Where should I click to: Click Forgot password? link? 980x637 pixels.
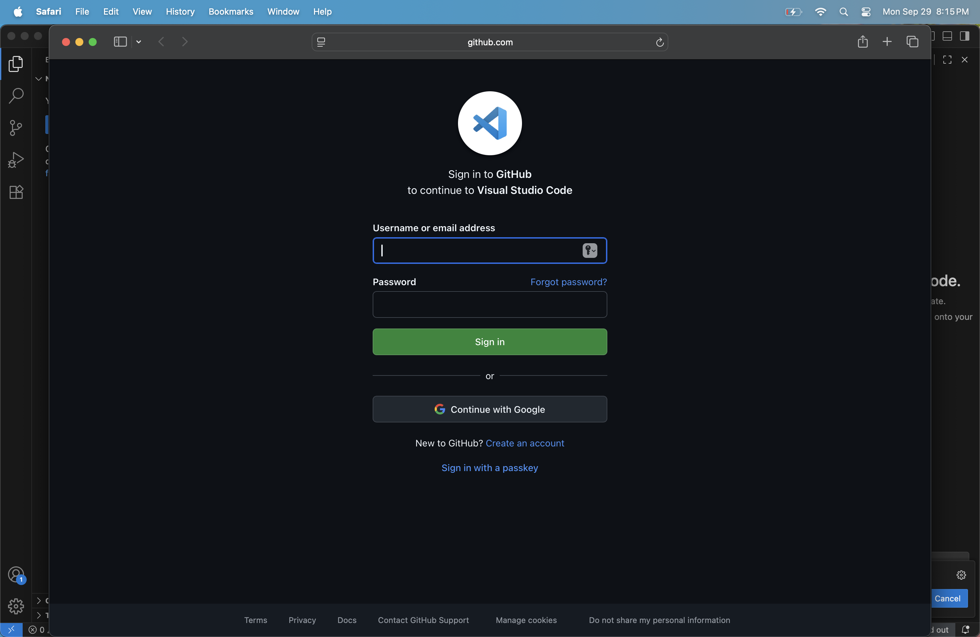(569, 282)
